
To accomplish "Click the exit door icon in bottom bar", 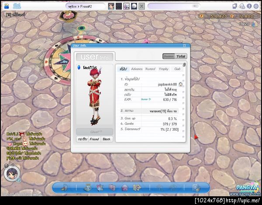I will pos(64,188).
